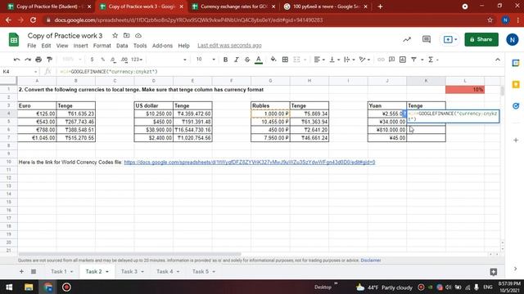Open font size dropdown
The image size is (524, 294).
tap(214, 60)
